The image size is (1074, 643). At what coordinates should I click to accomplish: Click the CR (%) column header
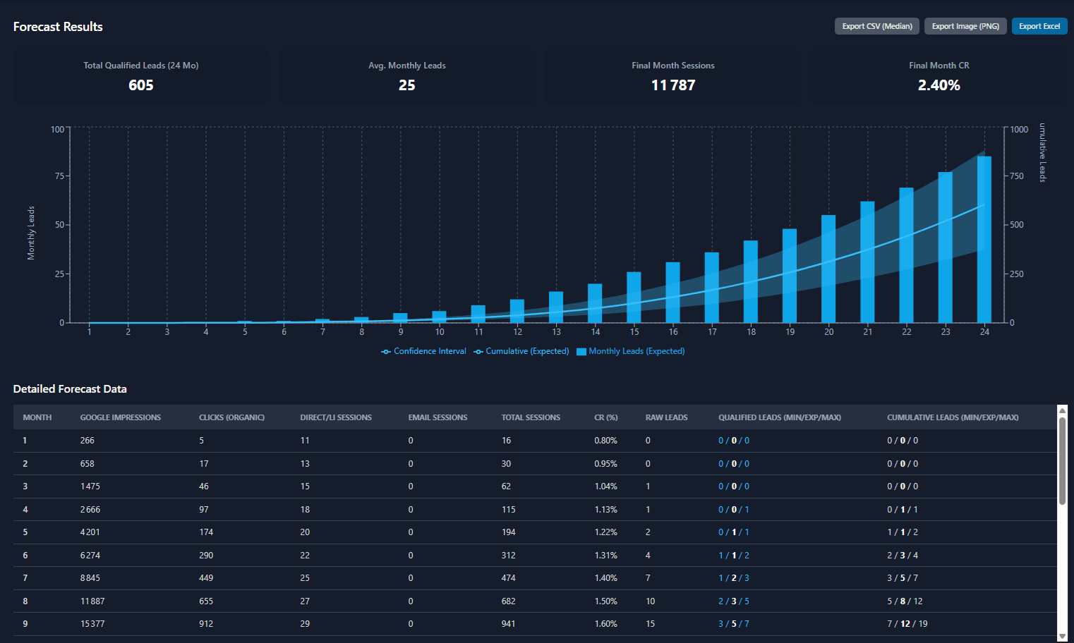606,417
